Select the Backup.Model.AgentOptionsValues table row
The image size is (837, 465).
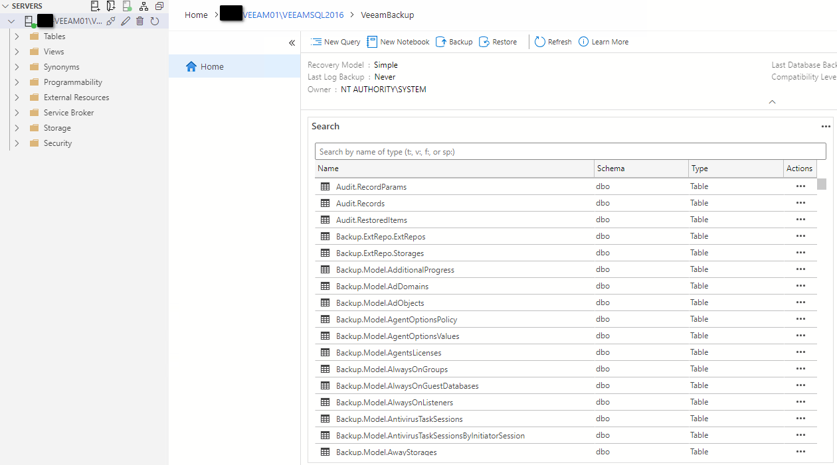click(x=566, y=336)
